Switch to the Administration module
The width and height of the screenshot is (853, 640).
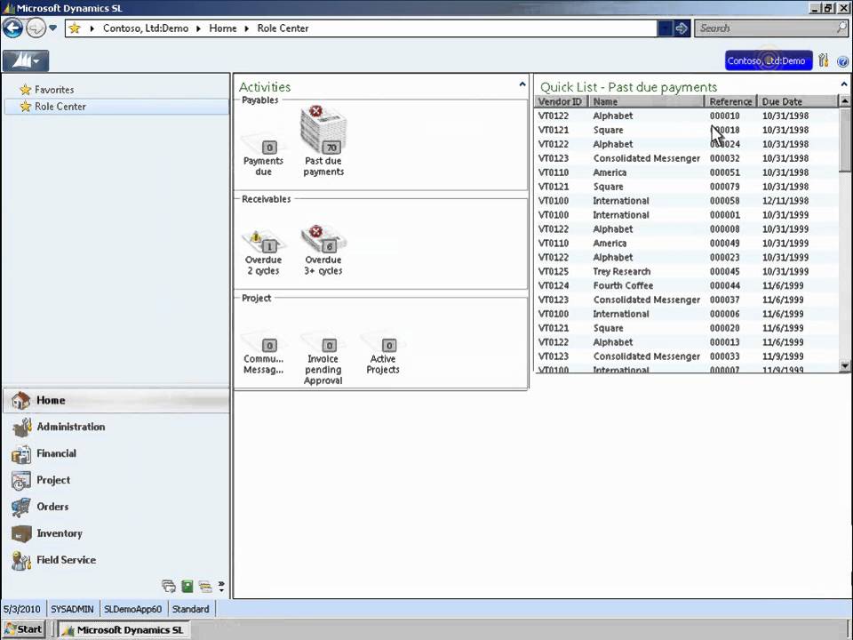pyautogui.click(x=116, y=428)
